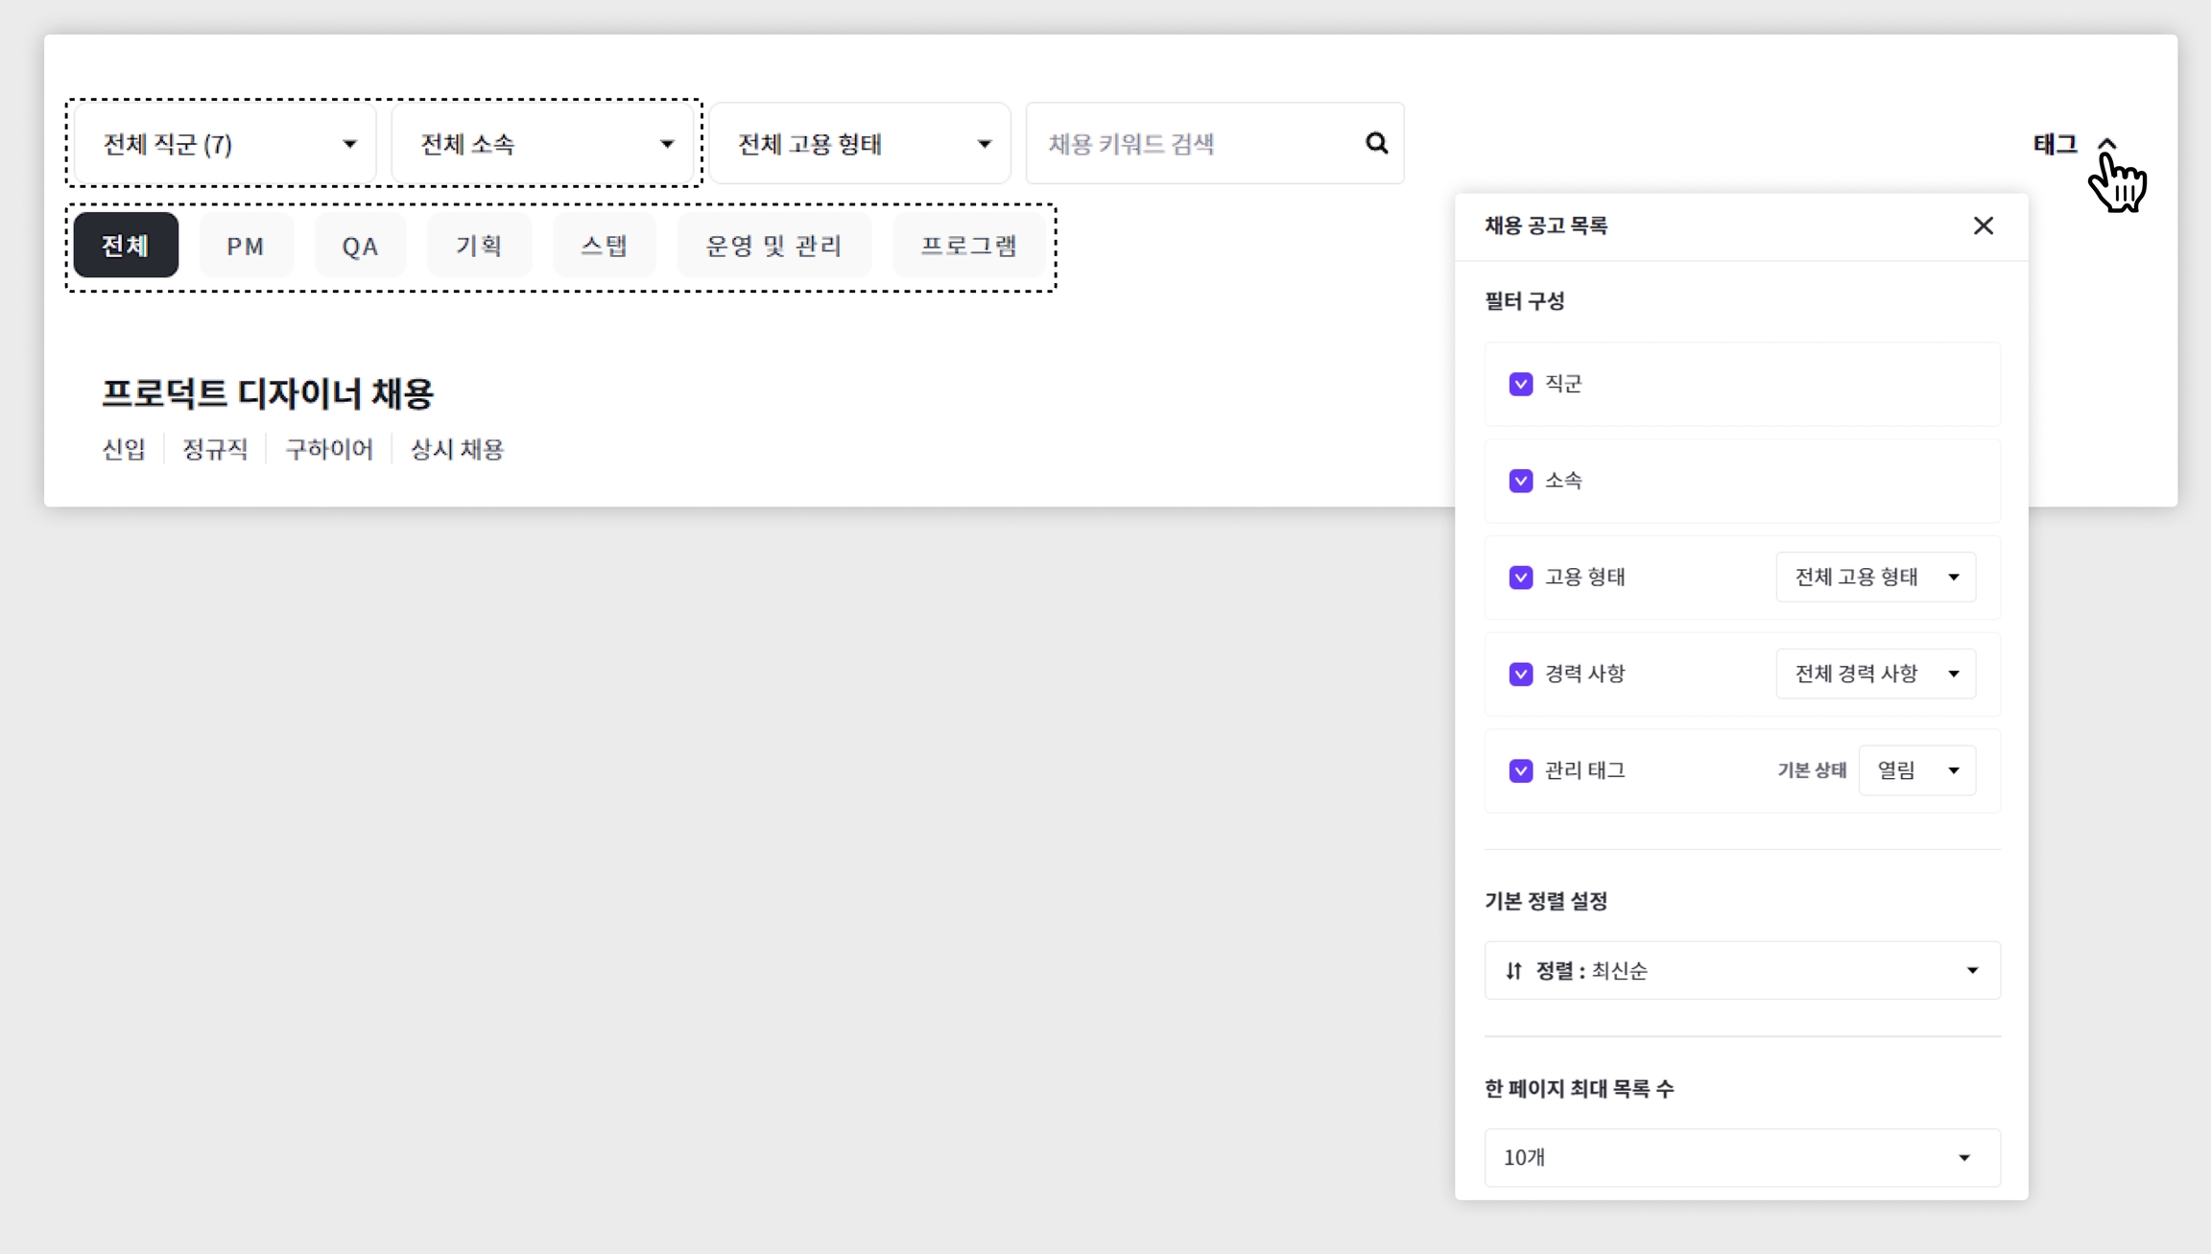This screenshot has height=1254, width=2211.
Task: Uncheck the 직군 filter checkbox
Action: 1520,384
